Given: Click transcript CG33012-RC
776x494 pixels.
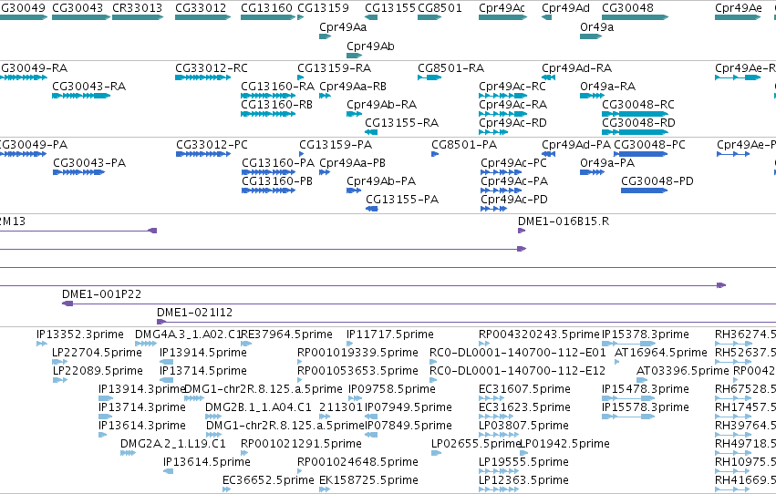Looking at the screenshot, I should [x=203, y=77].
